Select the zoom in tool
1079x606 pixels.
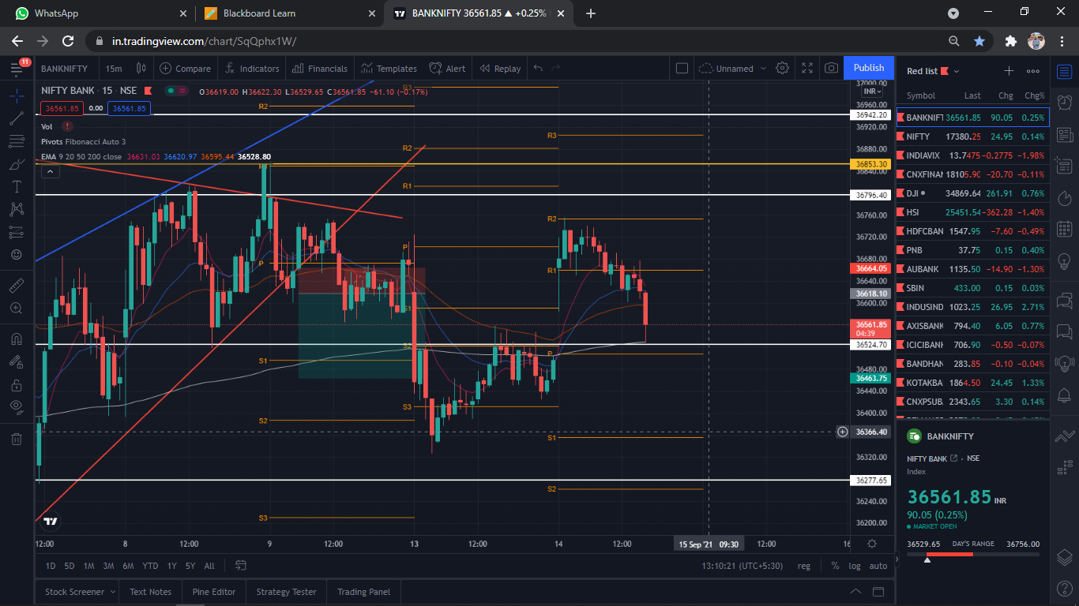point(17,308)
